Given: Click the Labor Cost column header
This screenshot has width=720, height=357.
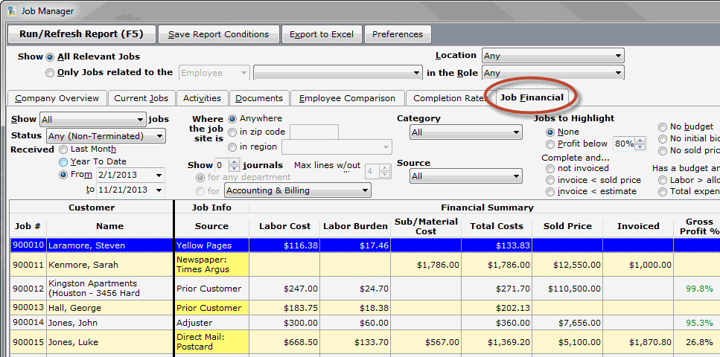Looking at the screenshot, I should 284,226.
